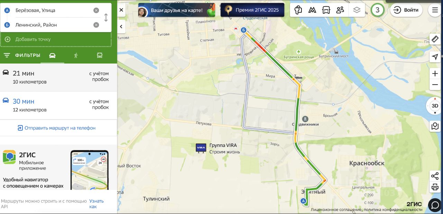This screenshot has height=214, width=443.
Task: Select the walking route tab
Action: pos(76,55)
